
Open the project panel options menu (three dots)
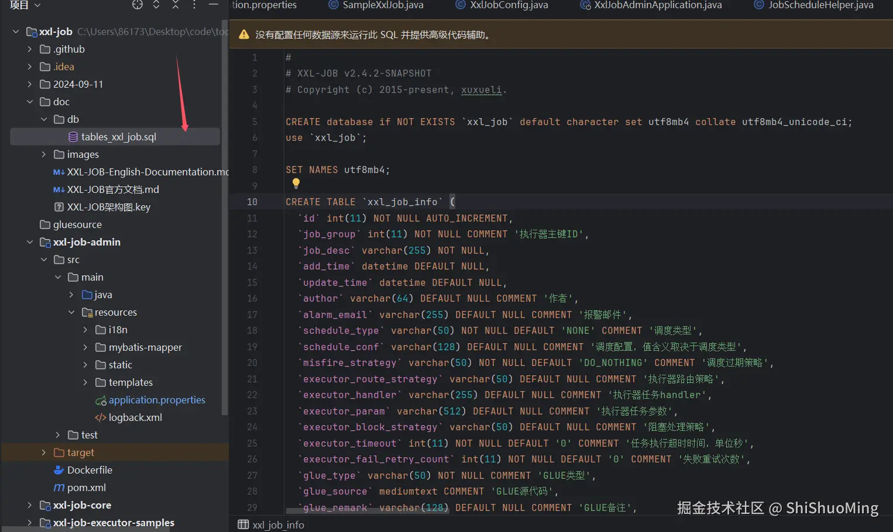194,5
